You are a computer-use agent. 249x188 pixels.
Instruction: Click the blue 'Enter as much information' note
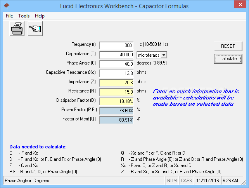[196, 97]
